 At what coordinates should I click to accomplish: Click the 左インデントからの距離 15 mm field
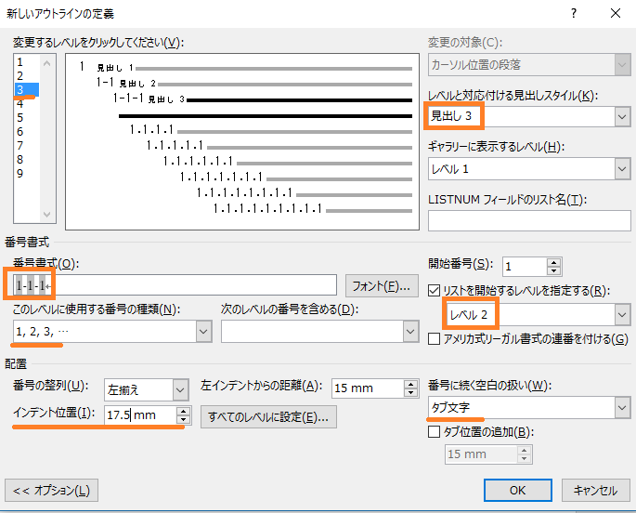click(x=368, y=388)
